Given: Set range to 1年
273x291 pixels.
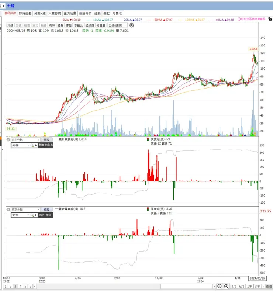Looking at the screenshot, I should click(249, 286).
